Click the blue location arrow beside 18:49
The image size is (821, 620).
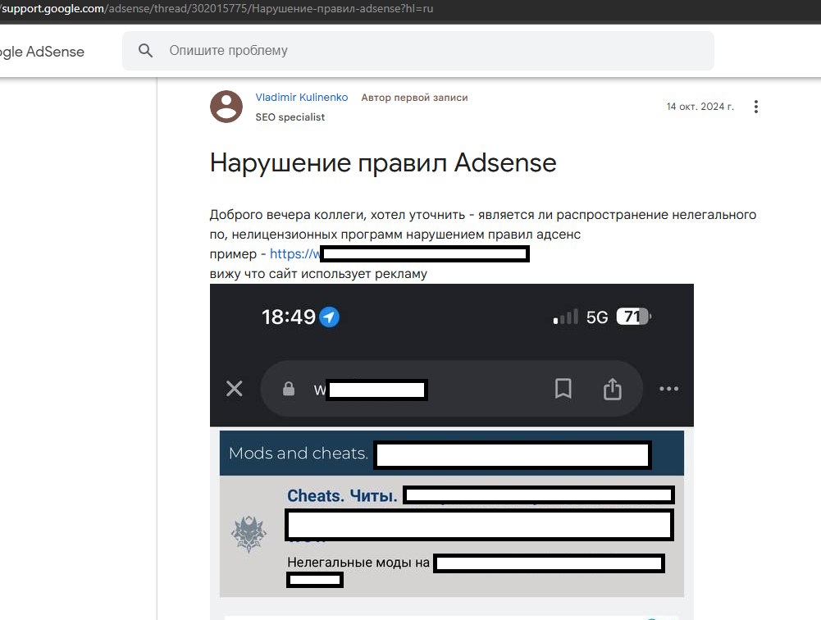pos(330,317)
